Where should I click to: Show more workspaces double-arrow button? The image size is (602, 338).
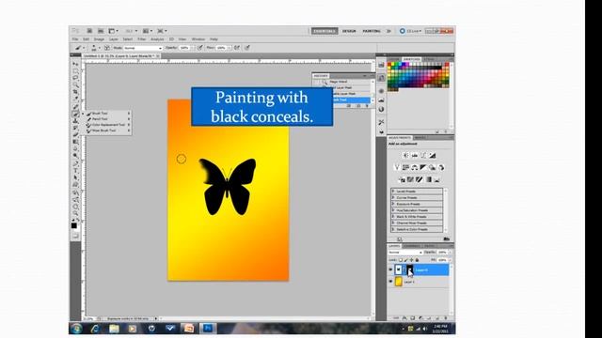point(388,31)
